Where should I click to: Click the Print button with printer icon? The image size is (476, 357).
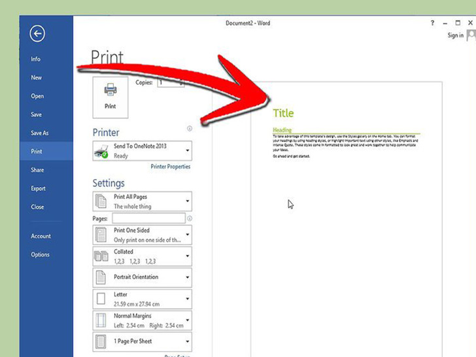click(x=110, y=97)
